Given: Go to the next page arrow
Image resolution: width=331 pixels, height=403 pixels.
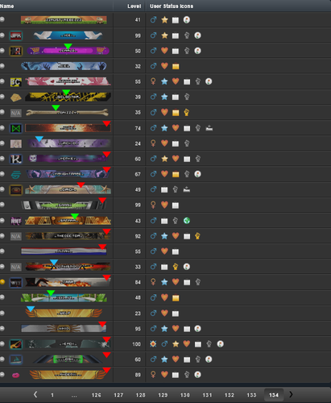Looking at the screenshot, I should [291, 394].
